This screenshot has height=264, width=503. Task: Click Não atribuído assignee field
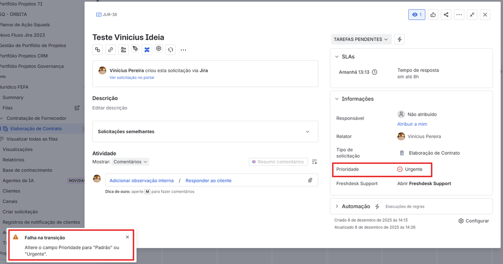coord(417,114)
